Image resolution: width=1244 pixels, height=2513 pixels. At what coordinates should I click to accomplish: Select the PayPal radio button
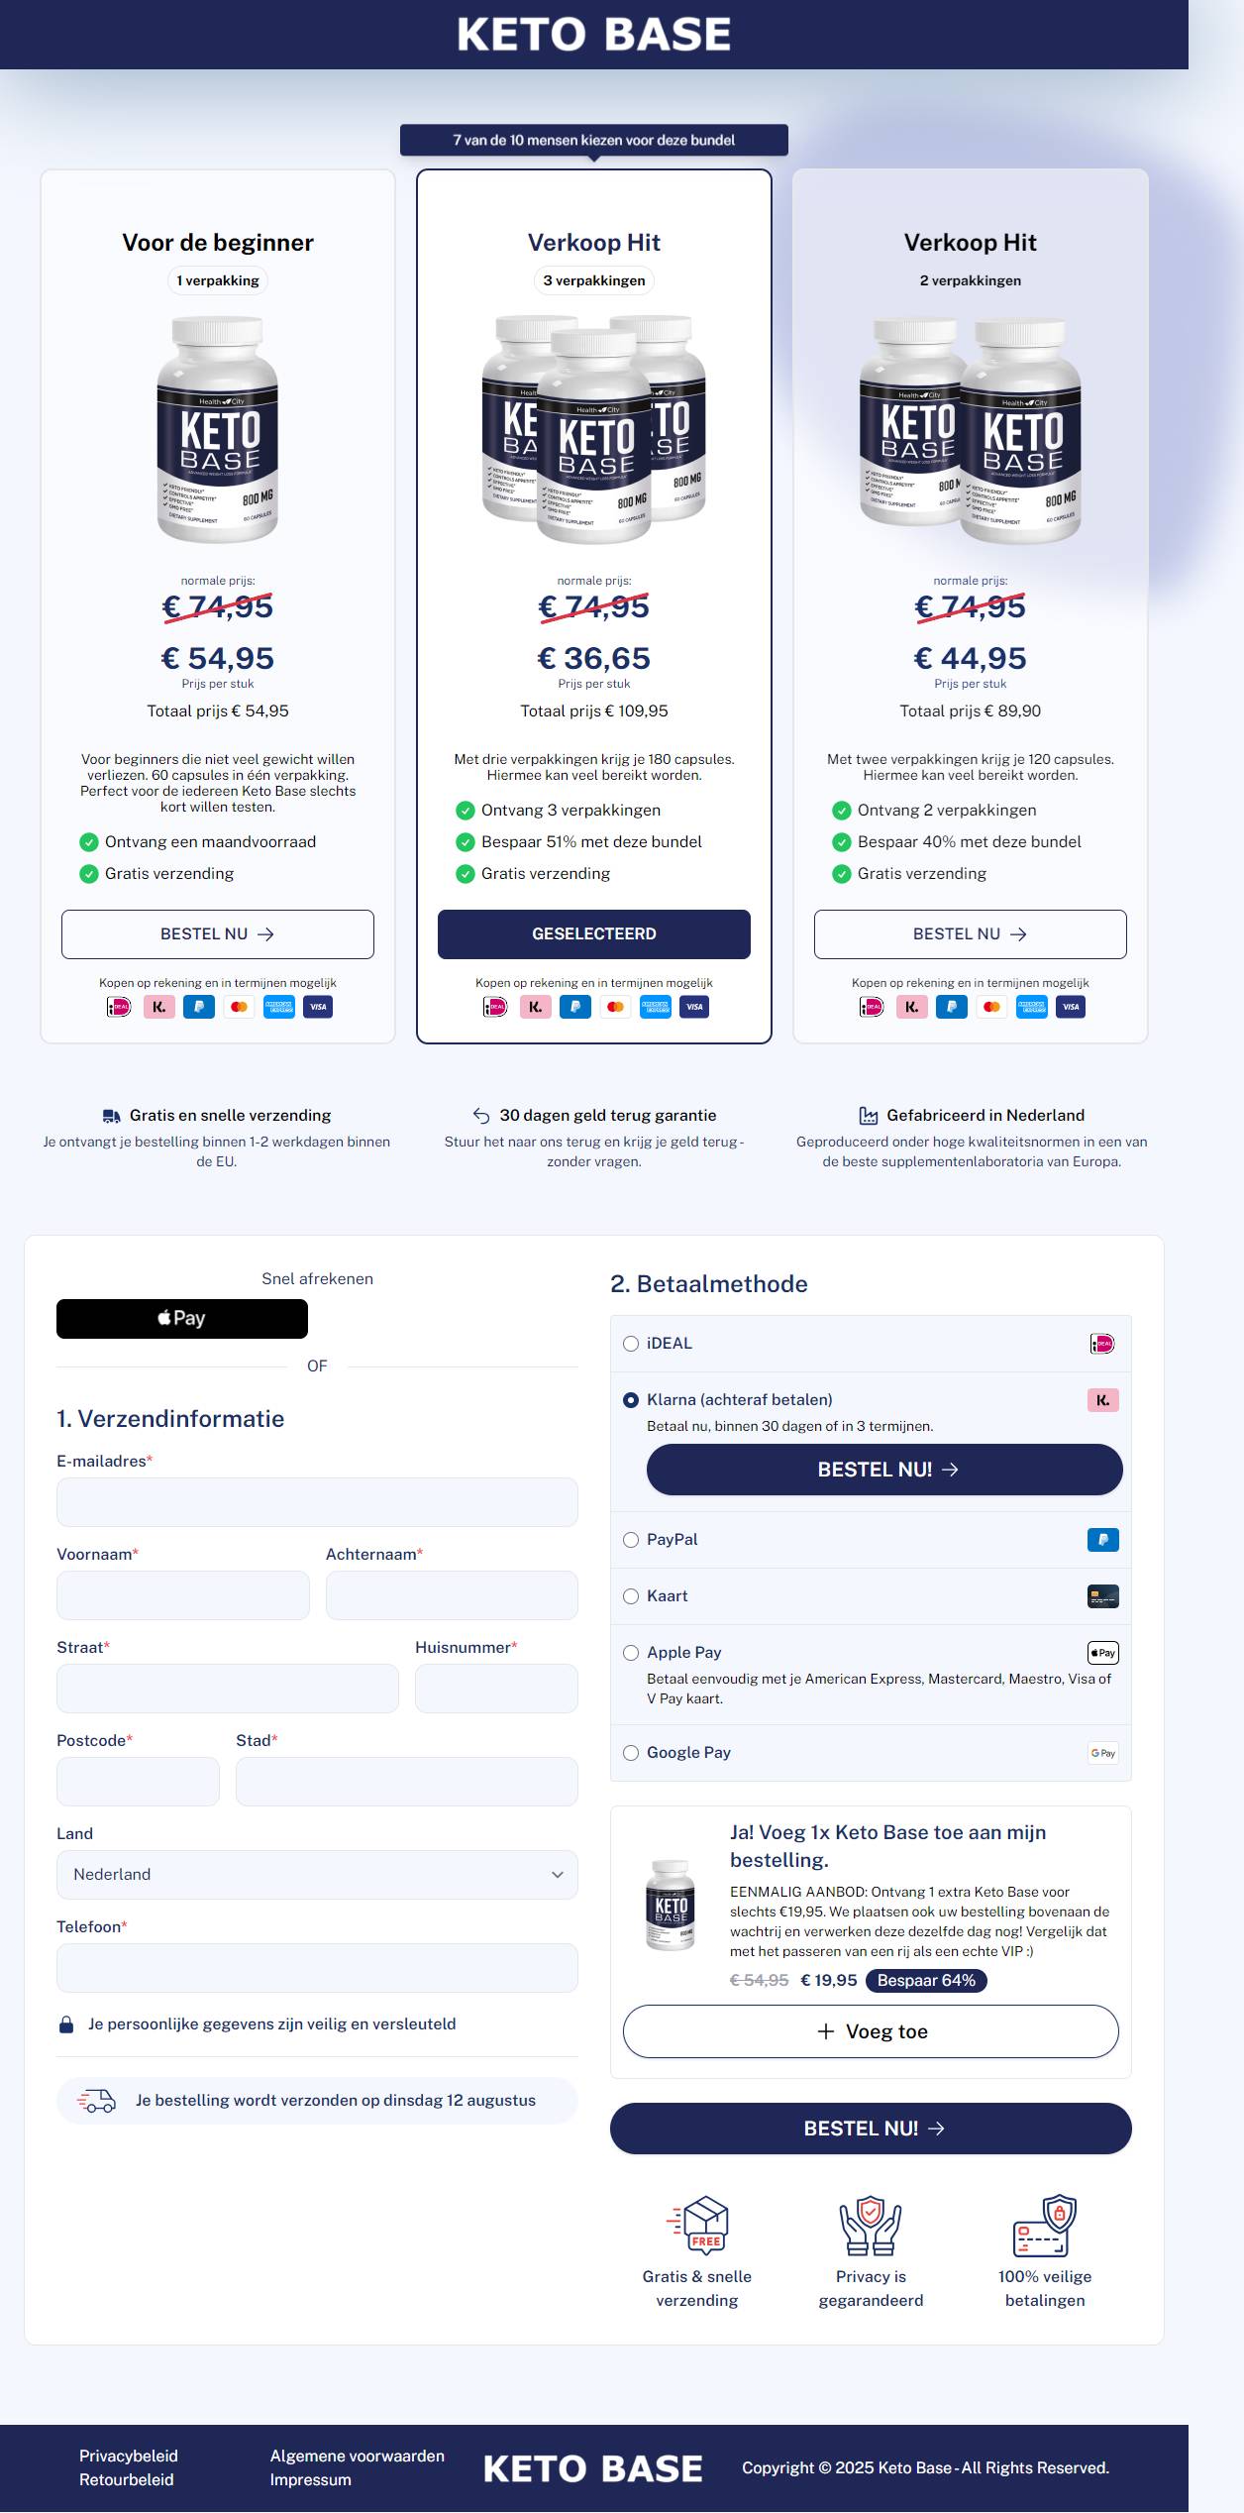point(631,1540)
